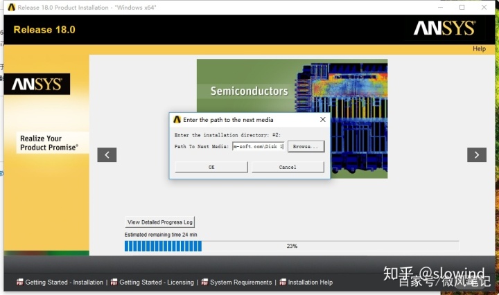Close the Enter the path dialog
The height and width of the screenshot is (295, 499).
click(323, 120)
